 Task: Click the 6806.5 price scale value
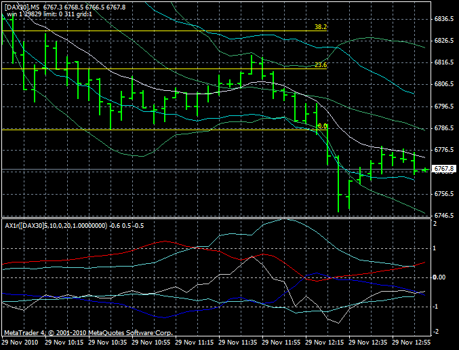[444, 84]
